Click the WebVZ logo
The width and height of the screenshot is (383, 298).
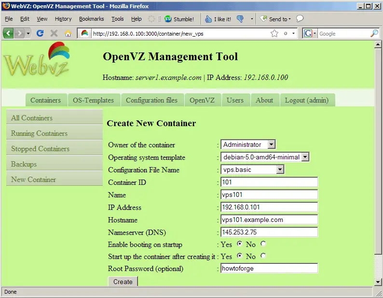point(37,60)
